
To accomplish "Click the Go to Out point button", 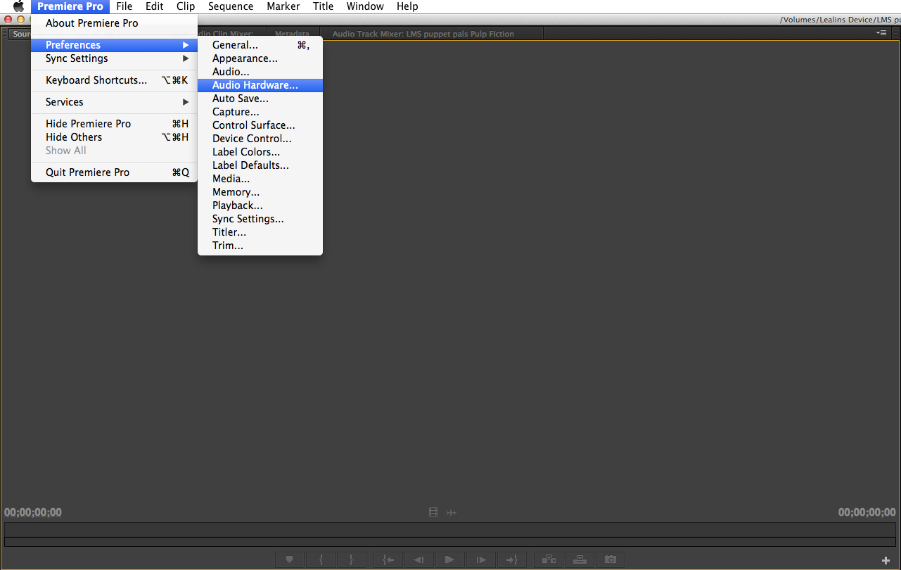I will coord(512,560).
